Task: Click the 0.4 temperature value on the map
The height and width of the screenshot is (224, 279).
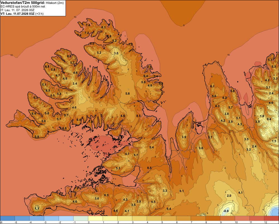Action: (269, 119)
